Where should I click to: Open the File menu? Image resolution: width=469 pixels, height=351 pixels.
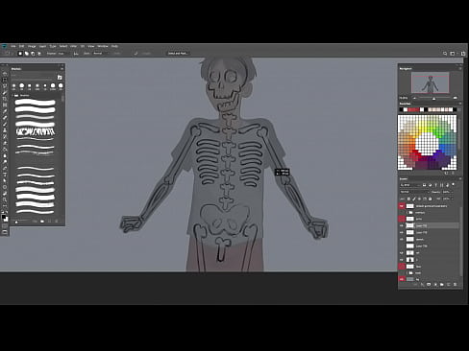(x=13, y=46)
